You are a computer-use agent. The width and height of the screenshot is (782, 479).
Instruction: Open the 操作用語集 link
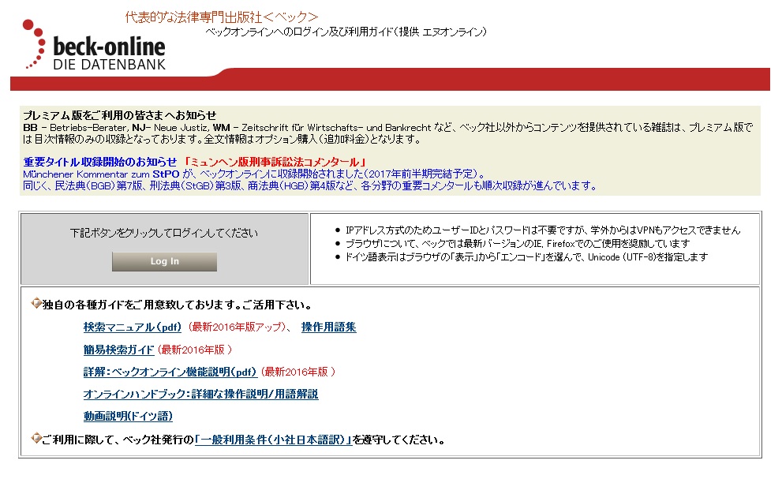click(x=328, y=327)
